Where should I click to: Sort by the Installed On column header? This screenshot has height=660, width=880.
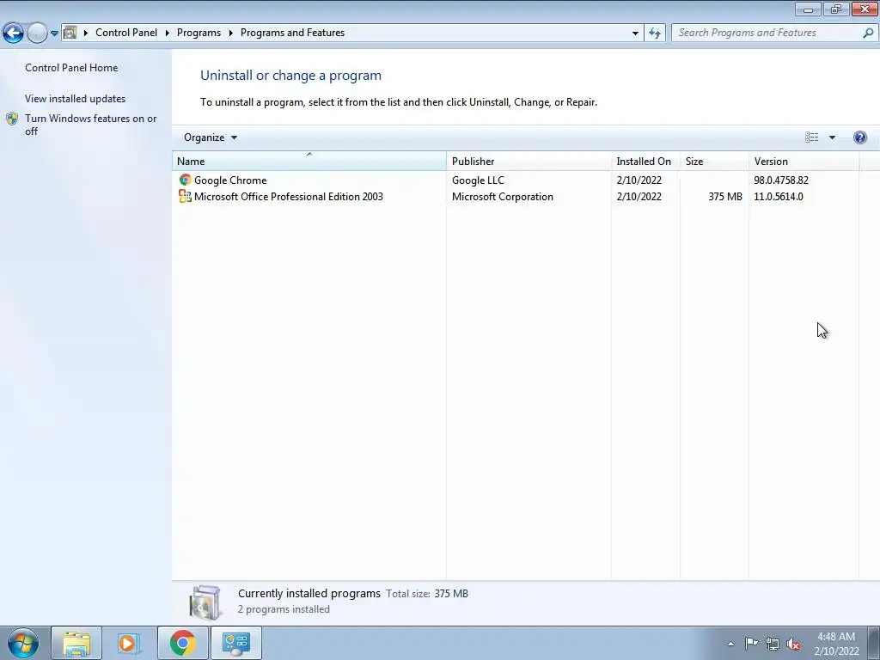(645, 161)
